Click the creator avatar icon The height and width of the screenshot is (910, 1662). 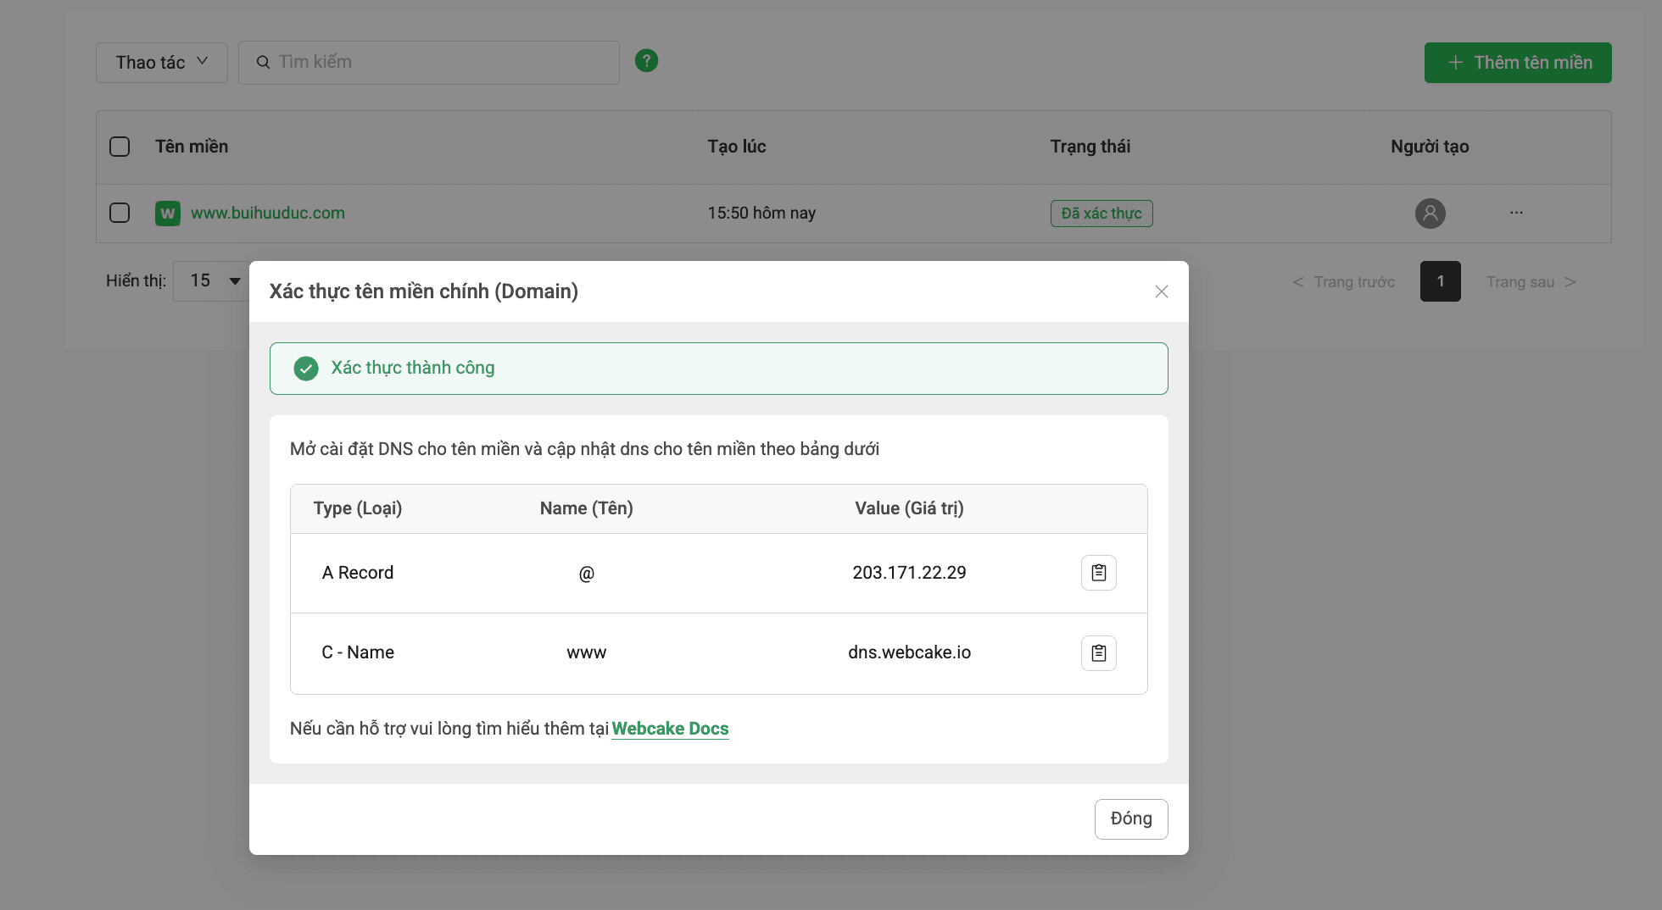pyautogui.click(x=1431, y=214)
